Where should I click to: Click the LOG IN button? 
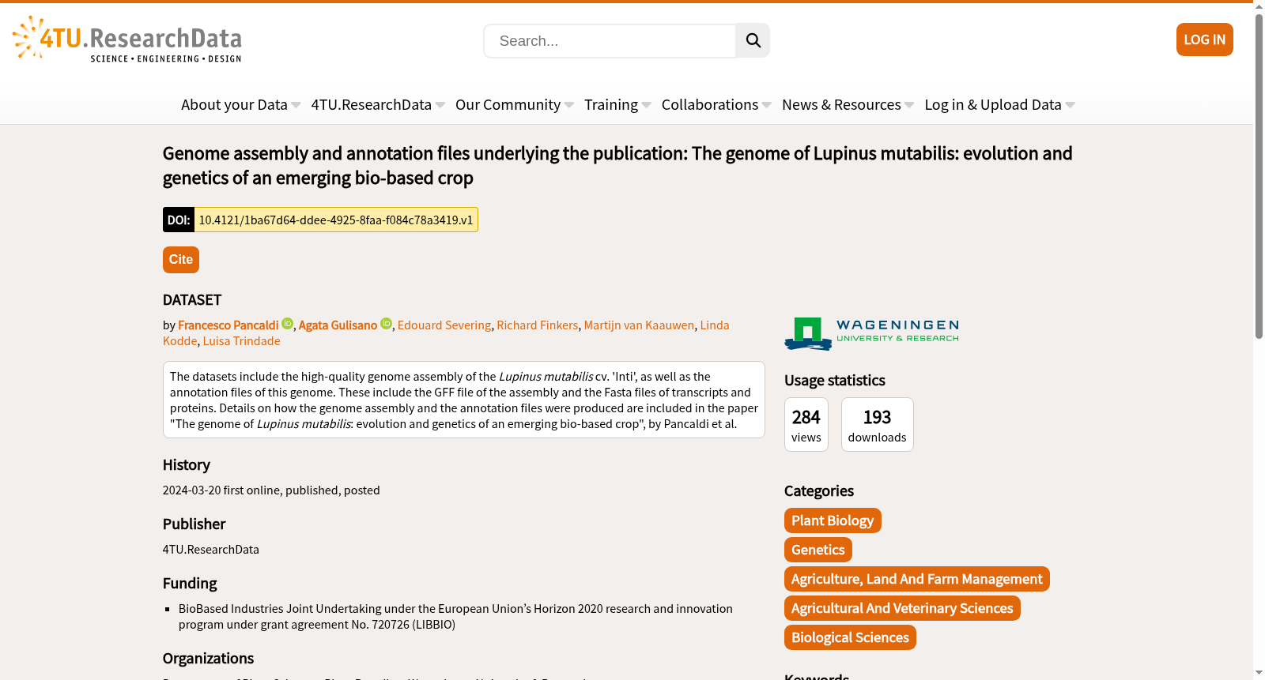[1205, 39]
